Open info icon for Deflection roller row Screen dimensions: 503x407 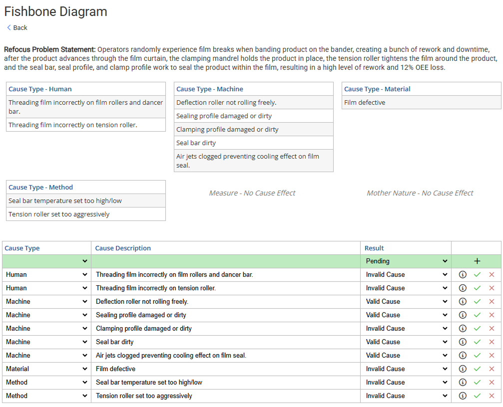tap(463, 302)
